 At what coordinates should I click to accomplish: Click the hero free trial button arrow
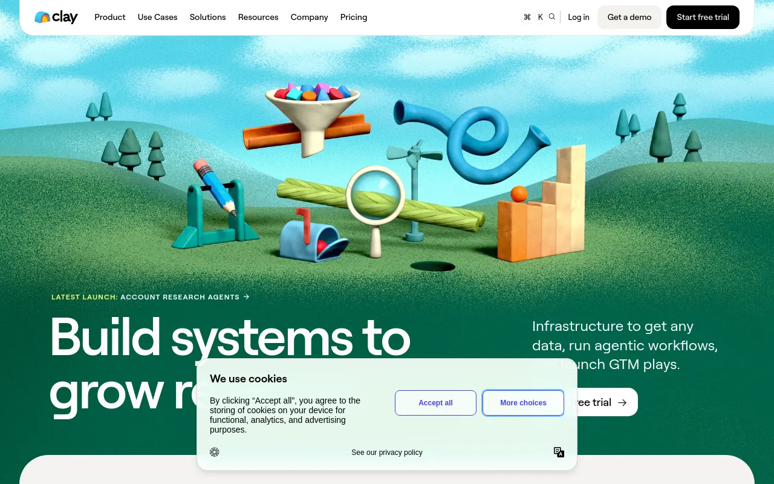pos(622,402)
